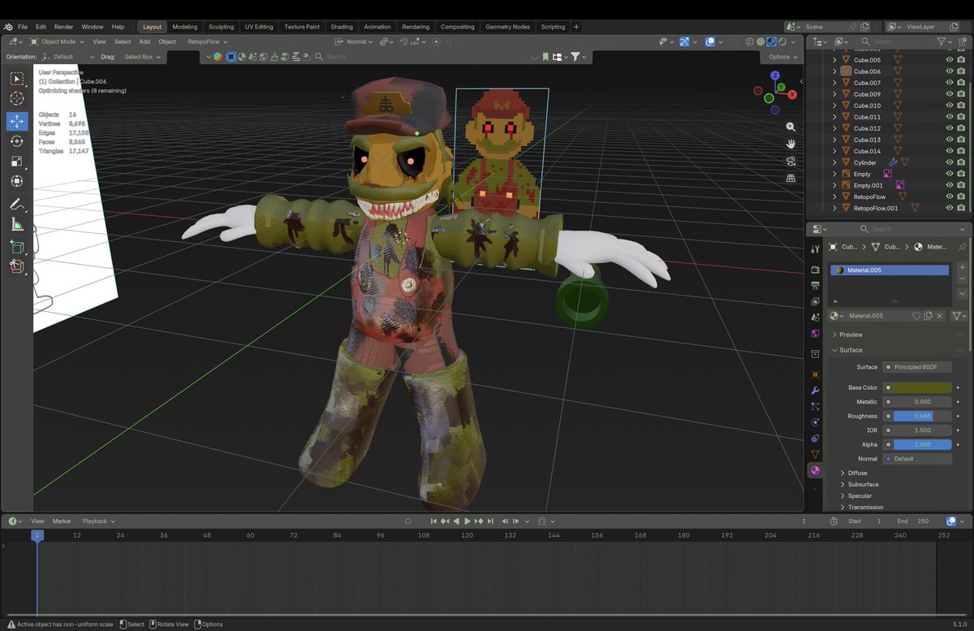Screen dimensions: 974x631
Task: Open the Material properties tab
Action: [815, 470]
